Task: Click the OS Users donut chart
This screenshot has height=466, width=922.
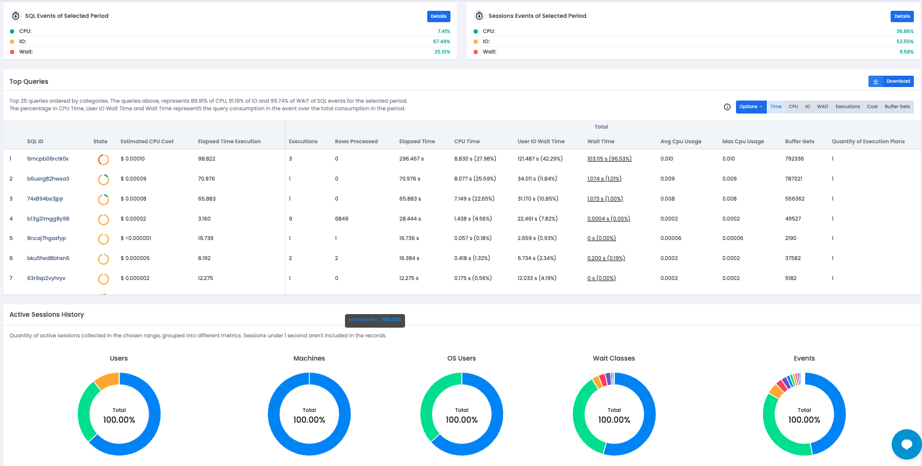Action: pyautogui.click(x=462, y=414)
